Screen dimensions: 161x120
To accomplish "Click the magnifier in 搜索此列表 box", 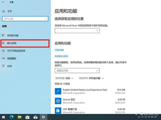I will pyautogui.click(x=97, y=70).
